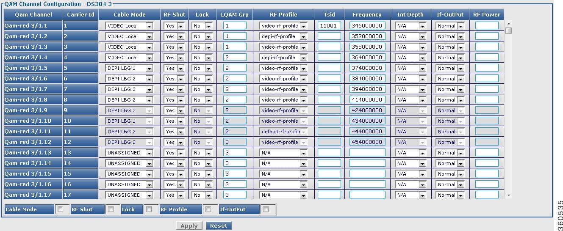Viewport: 563px width, 231px height.
Task: Open RF Shut dropdown for Qam-red 3/1.15
Action: coord(174,174)
